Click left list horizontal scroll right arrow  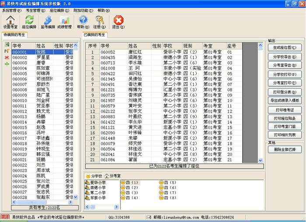pyautogui.click(x=70, y=202)
